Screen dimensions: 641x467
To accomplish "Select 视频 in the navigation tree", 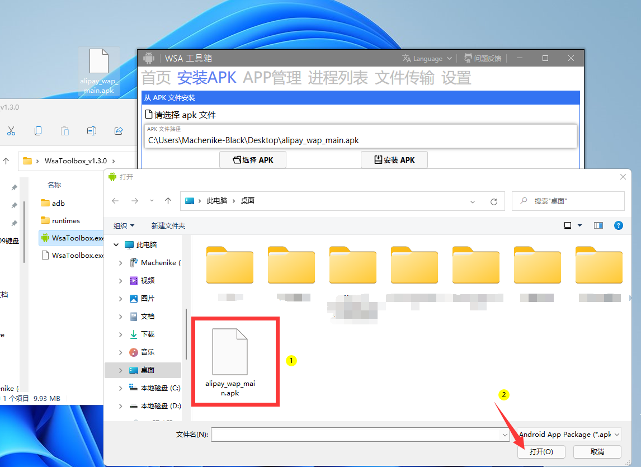I will point(148,281).
